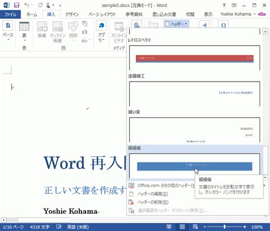
Task: Click the hyperlink icon in ribbon
Action: tap(137, 25)
